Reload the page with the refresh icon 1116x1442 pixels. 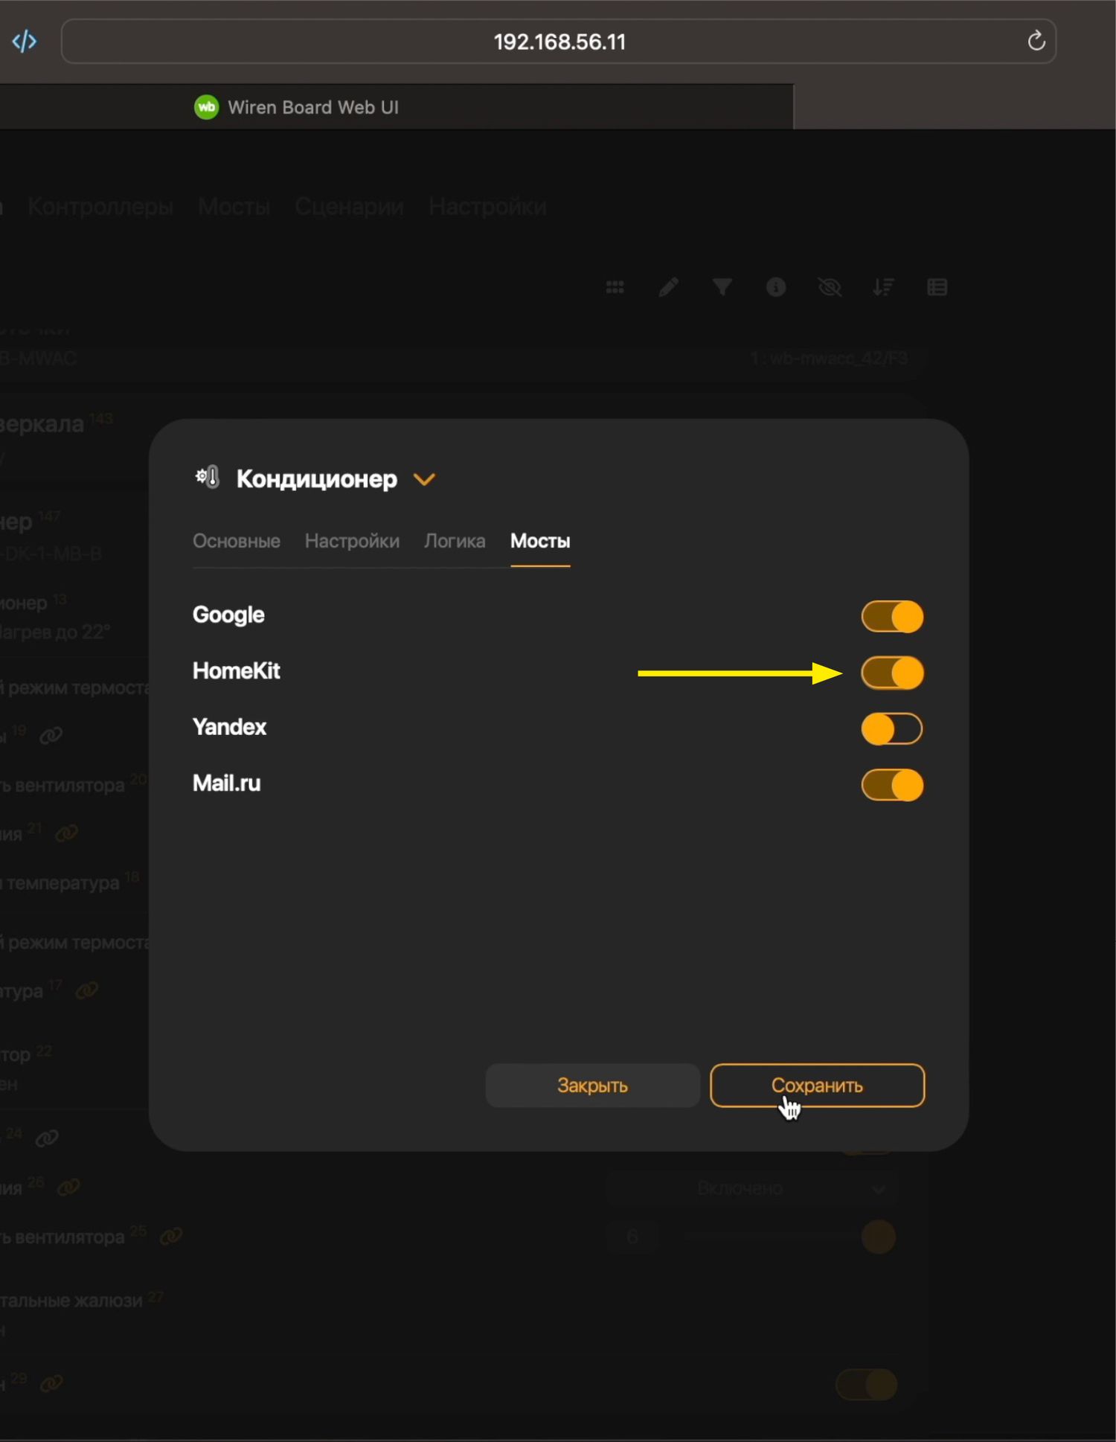[1036, 41]
